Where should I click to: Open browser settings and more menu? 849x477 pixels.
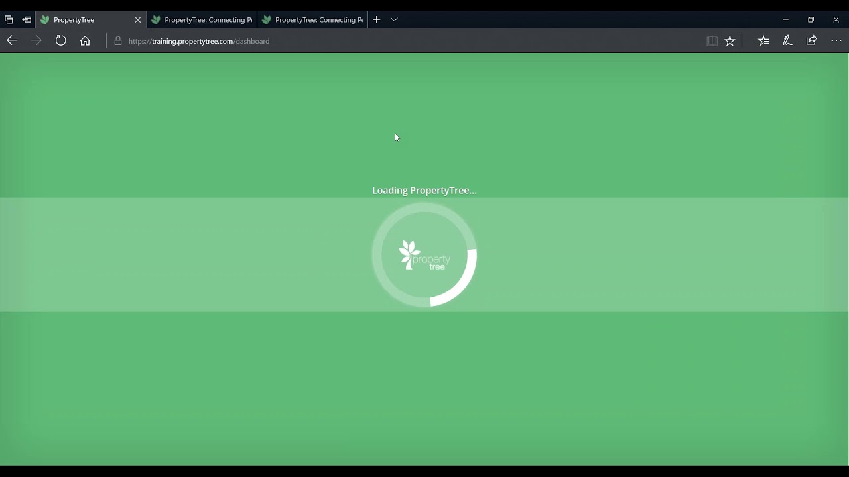[836, 40]
